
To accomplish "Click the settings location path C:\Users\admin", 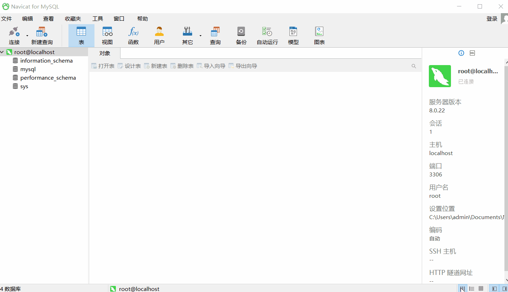I will click(x=467, y=217).
